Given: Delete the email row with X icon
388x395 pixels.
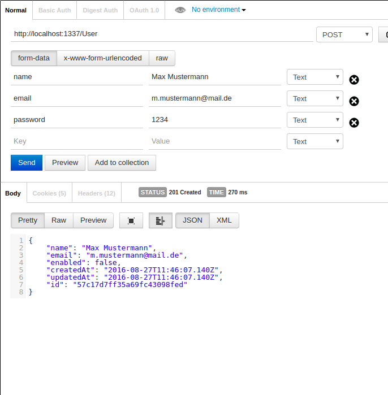Looking at the screenshot, I should point(354,101).
